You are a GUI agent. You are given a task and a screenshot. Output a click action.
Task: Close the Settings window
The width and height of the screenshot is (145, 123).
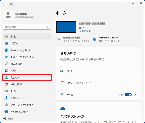[141, 3]
